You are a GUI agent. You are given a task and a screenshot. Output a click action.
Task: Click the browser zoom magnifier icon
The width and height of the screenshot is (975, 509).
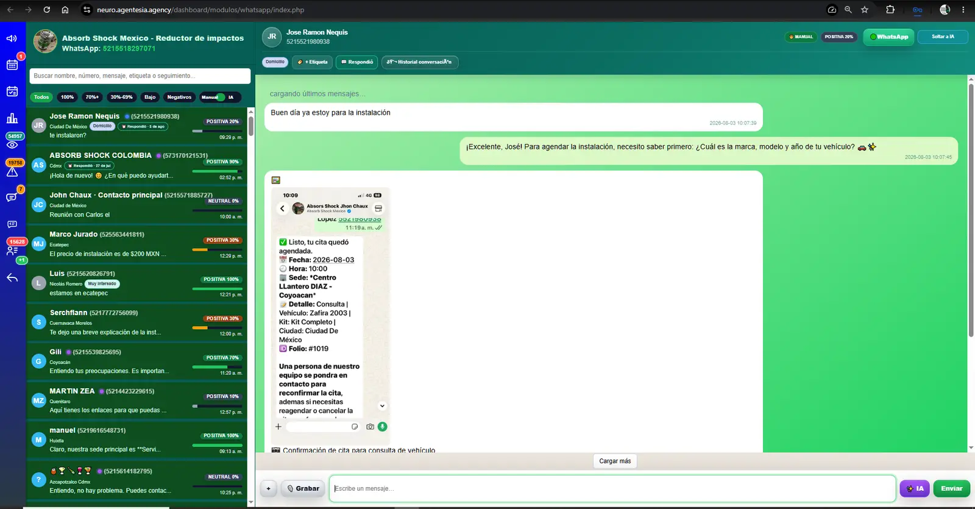point(848,10)
